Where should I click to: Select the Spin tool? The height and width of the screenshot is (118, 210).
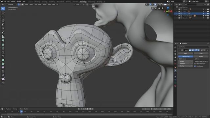3,64
